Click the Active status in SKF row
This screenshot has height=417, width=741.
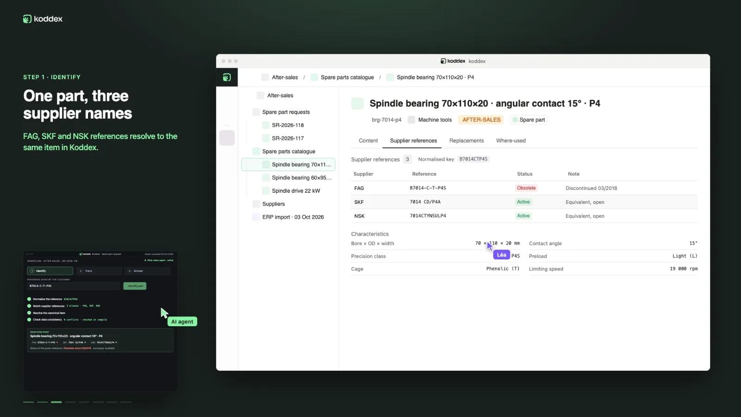(523, 202)
